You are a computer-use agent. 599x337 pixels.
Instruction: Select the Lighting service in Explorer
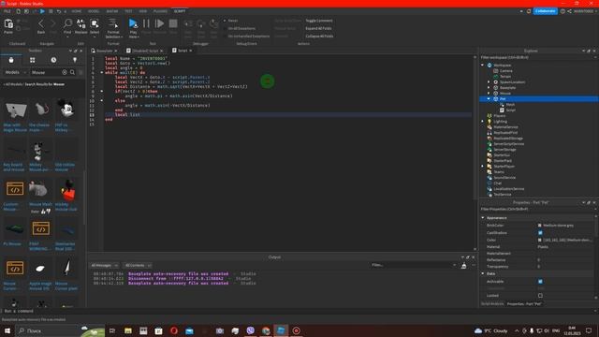tap(500, 122)
